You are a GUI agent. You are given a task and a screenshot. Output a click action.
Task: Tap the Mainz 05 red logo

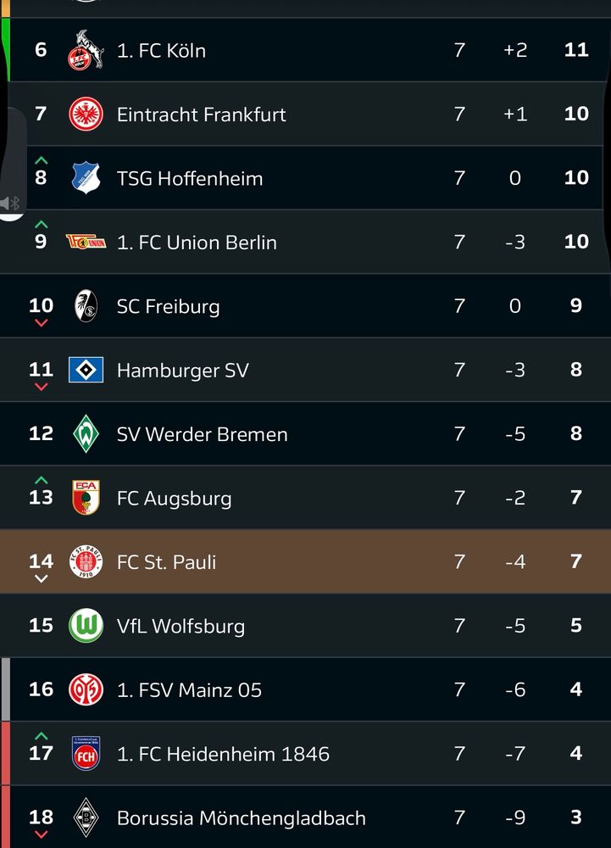[86, 689]
